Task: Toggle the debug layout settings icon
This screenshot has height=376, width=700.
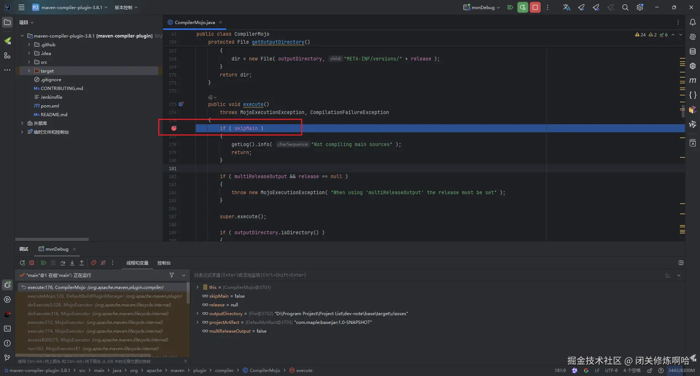Action: 681,263
